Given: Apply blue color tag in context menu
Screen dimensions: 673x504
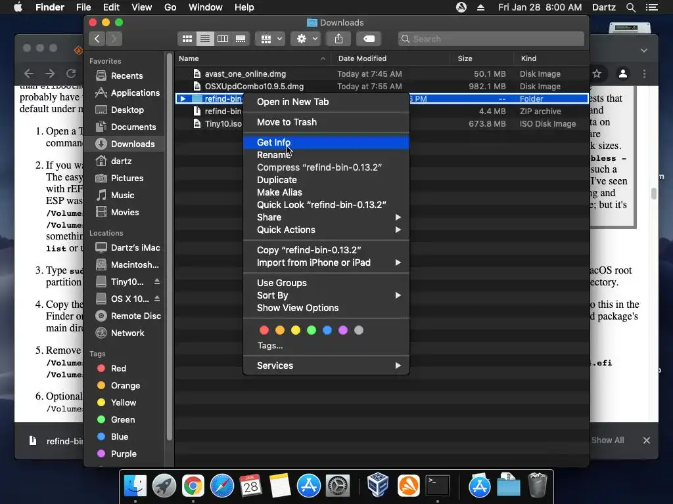Looking at the screenshot, I should 327,330.
